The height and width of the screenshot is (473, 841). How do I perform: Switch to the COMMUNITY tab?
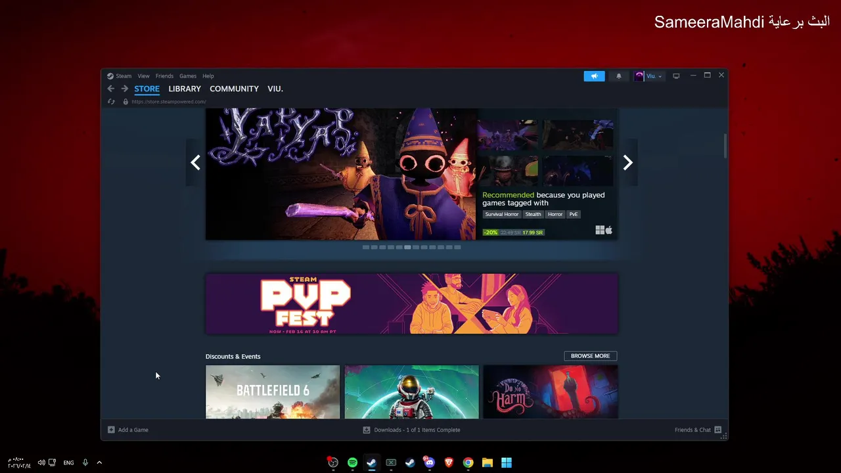[234, 89]
